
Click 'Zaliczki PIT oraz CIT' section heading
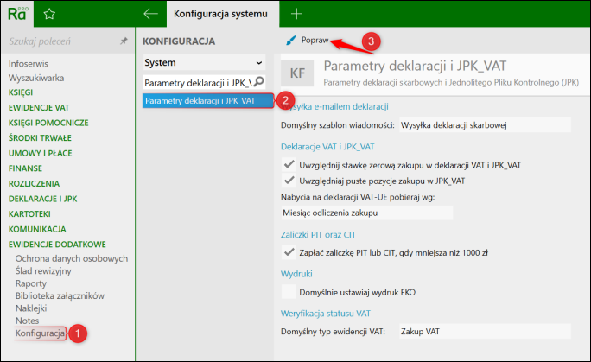pos(318,235)
